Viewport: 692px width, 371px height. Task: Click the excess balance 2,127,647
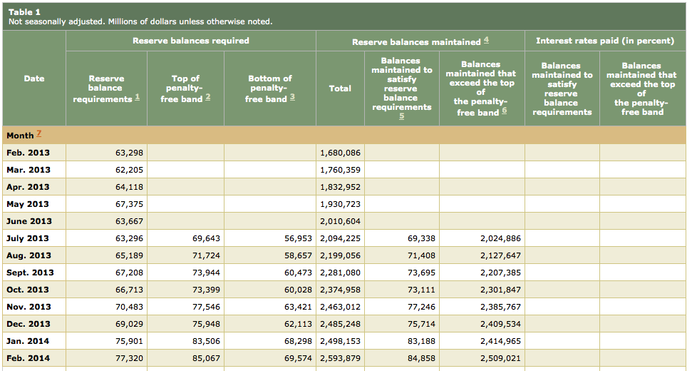500,255
